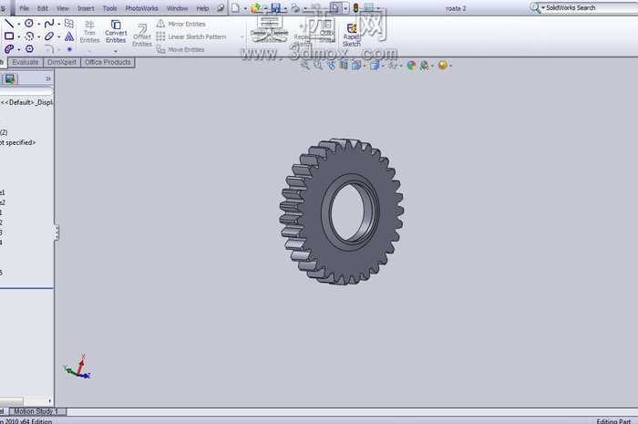This screenshot has width=638, height=424.
Task: Click the Save icon
Action: pyautogui.click(x=276, y=7)
